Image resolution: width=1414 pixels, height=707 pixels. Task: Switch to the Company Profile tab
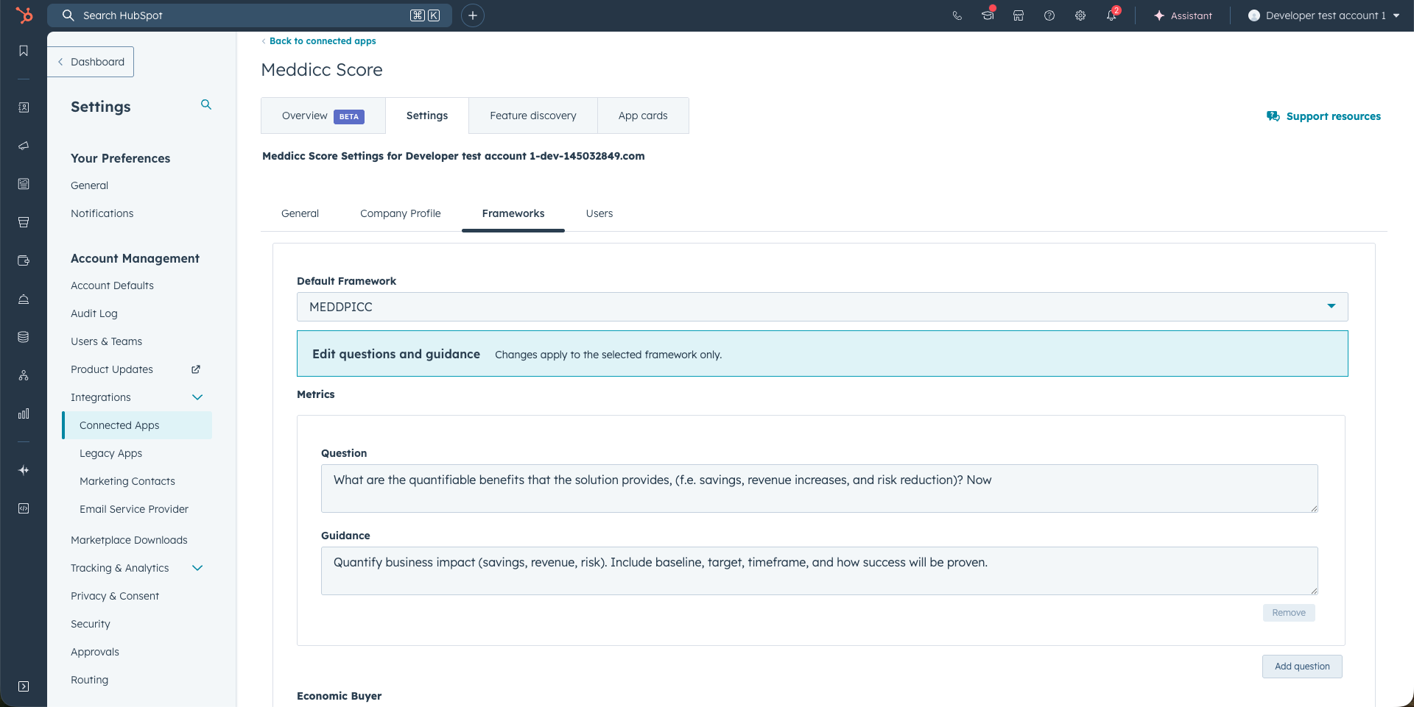(400, 213)
